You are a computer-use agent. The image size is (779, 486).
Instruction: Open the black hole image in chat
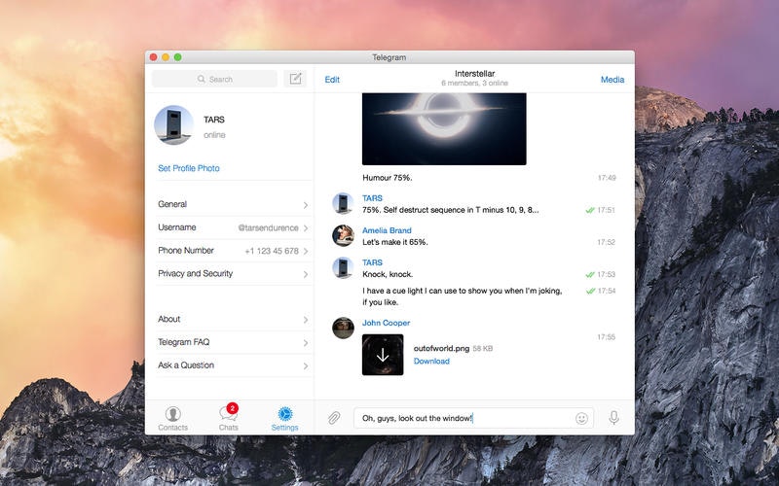(x=444, y=129)
